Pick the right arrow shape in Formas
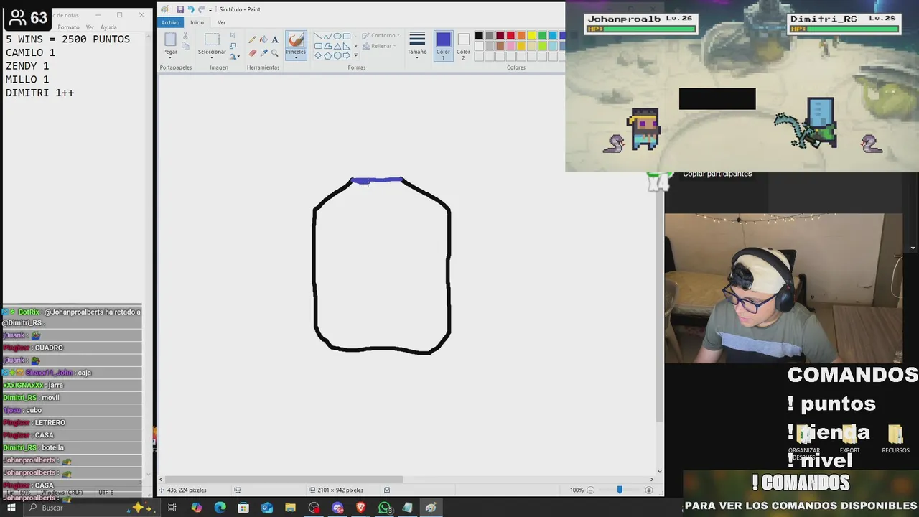This screenshot has width=919, height=517. [x=346, y=55]
